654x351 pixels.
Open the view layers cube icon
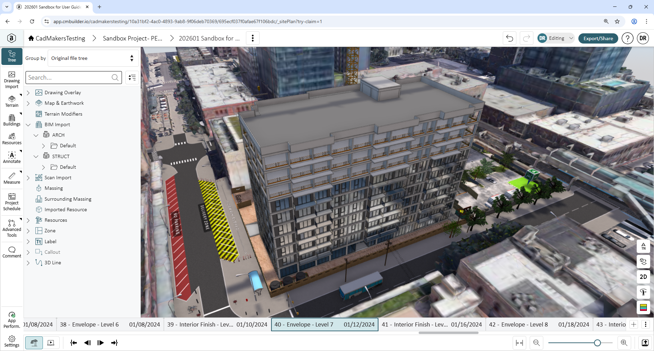pyautogui.click(x=643, y=262)
